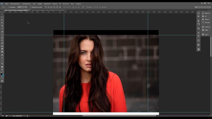The image size is (212, 119).
Task: Click the background color swatch
Action: [3, 75]
